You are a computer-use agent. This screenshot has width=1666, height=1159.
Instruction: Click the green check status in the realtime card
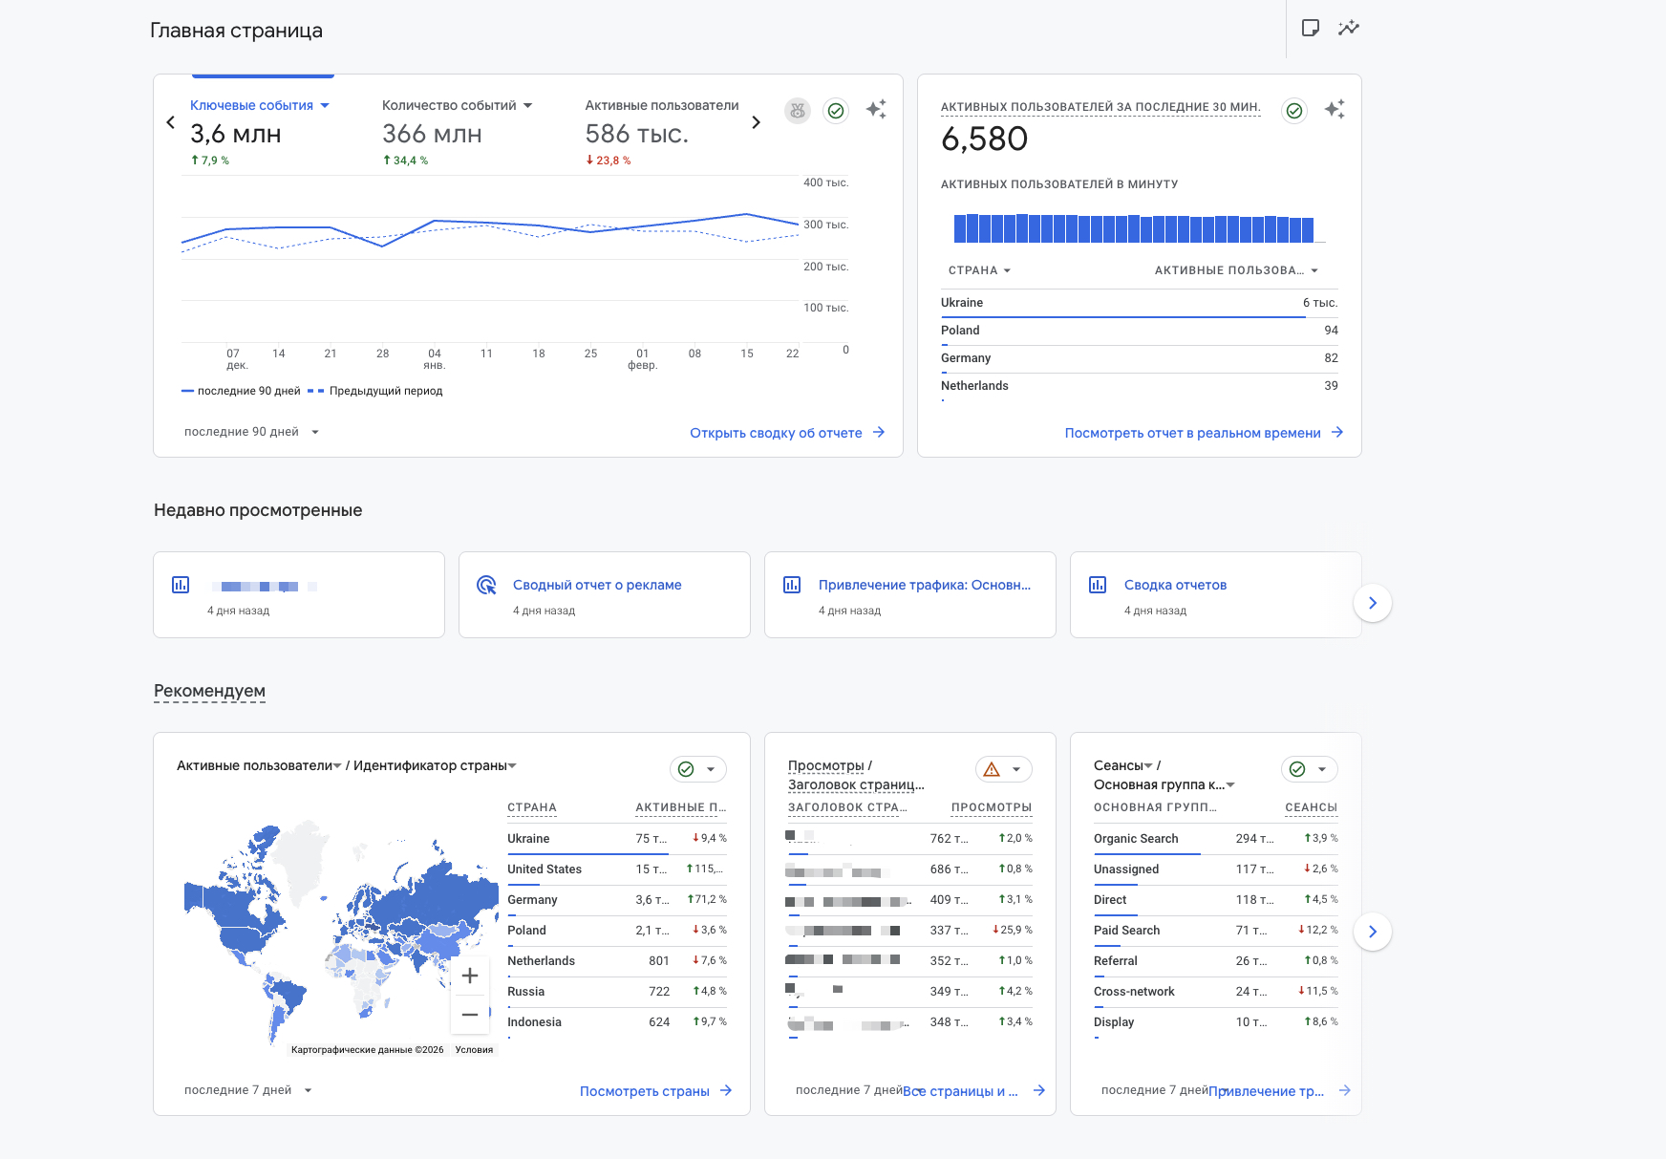coord(1294,111)
